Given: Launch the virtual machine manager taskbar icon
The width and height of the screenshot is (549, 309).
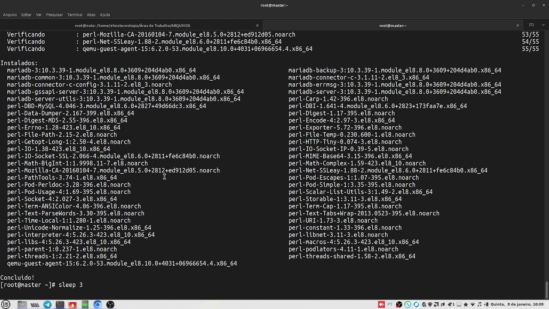Looking at the screenshot, I should click(x=35, y=305).
